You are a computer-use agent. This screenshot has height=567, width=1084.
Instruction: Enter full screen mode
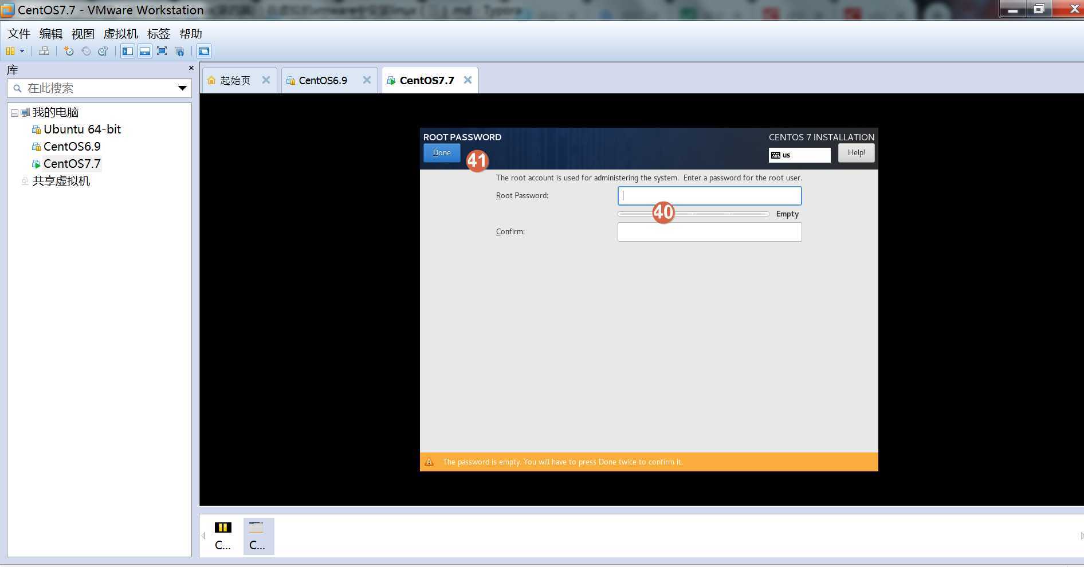(x=162, y=51)
